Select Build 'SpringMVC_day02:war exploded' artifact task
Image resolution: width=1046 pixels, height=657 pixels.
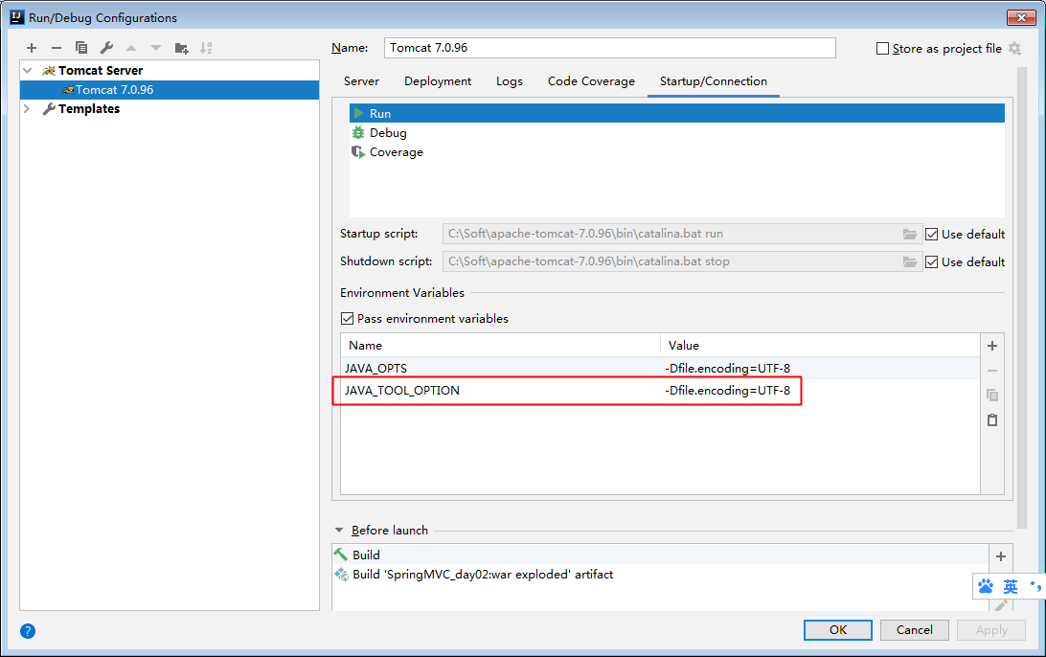[660, 575]
